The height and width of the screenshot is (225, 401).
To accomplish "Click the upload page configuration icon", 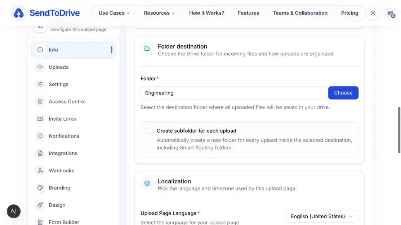I will pos(40,27).
